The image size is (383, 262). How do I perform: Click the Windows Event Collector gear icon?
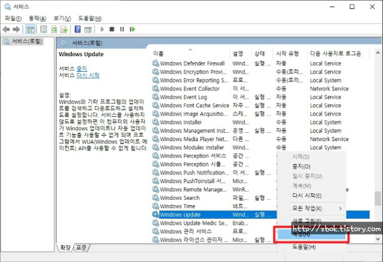point(156,89)
